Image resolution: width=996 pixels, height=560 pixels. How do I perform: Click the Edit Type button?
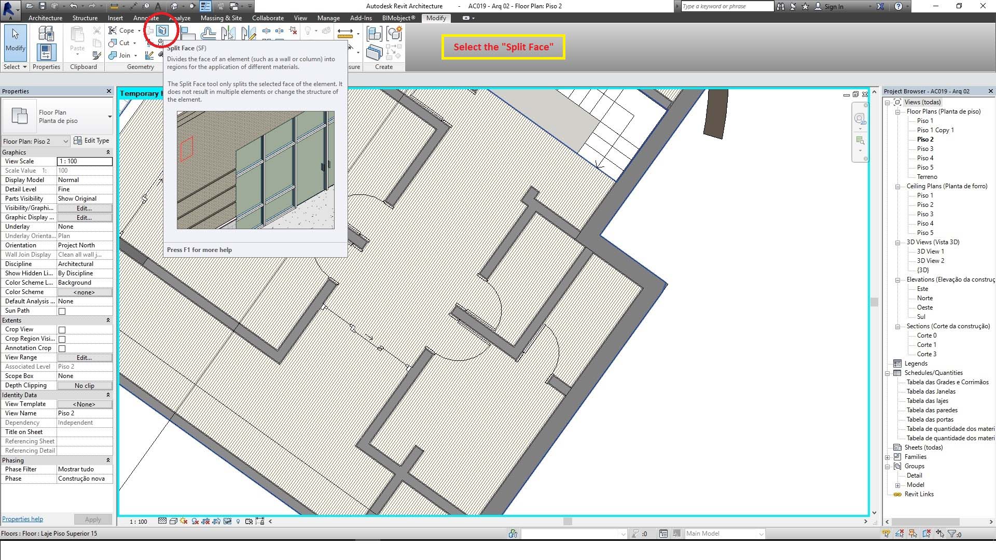click(x=91, y=141)
